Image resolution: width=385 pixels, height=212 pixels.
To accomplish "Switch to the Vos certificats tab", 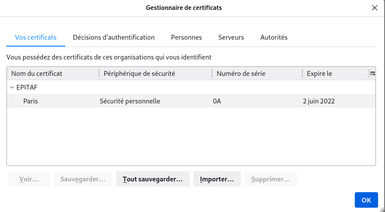I will click(x=36, y=37).
